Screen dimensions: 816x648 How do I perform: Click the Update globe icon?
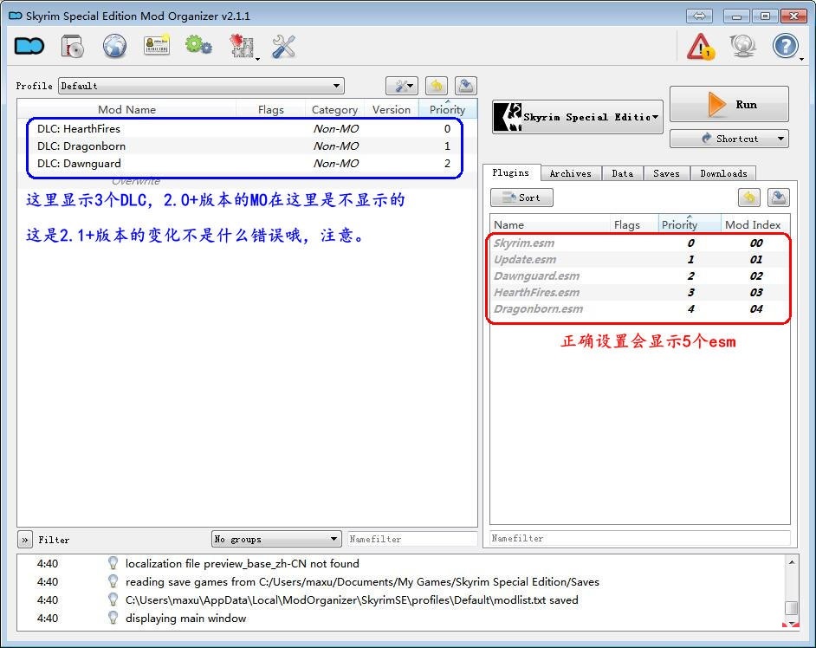point(742,46)
